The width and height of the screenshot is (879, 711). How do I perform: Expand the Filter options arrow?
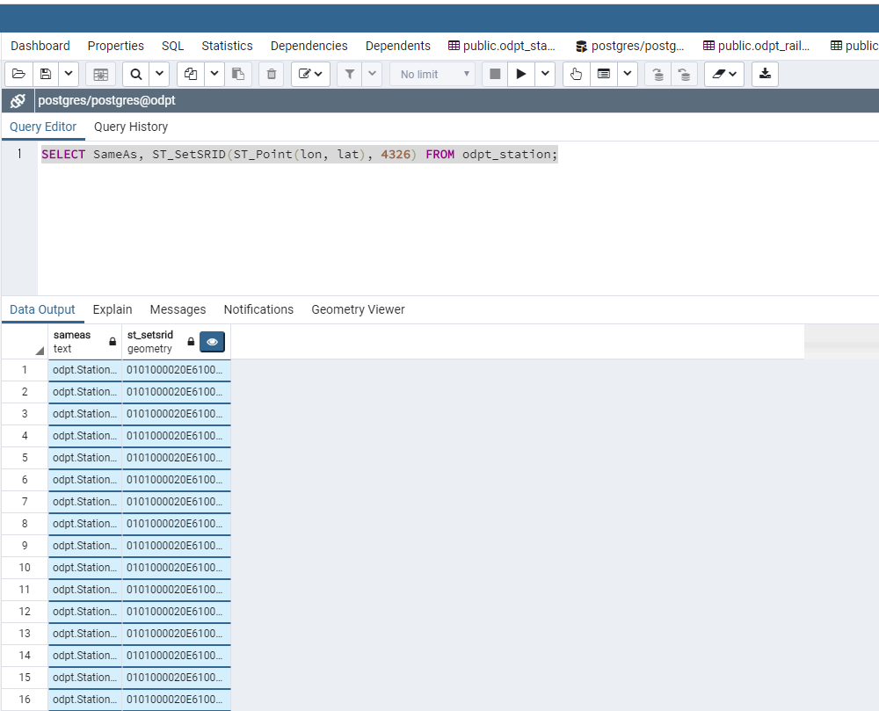(372, 74)
